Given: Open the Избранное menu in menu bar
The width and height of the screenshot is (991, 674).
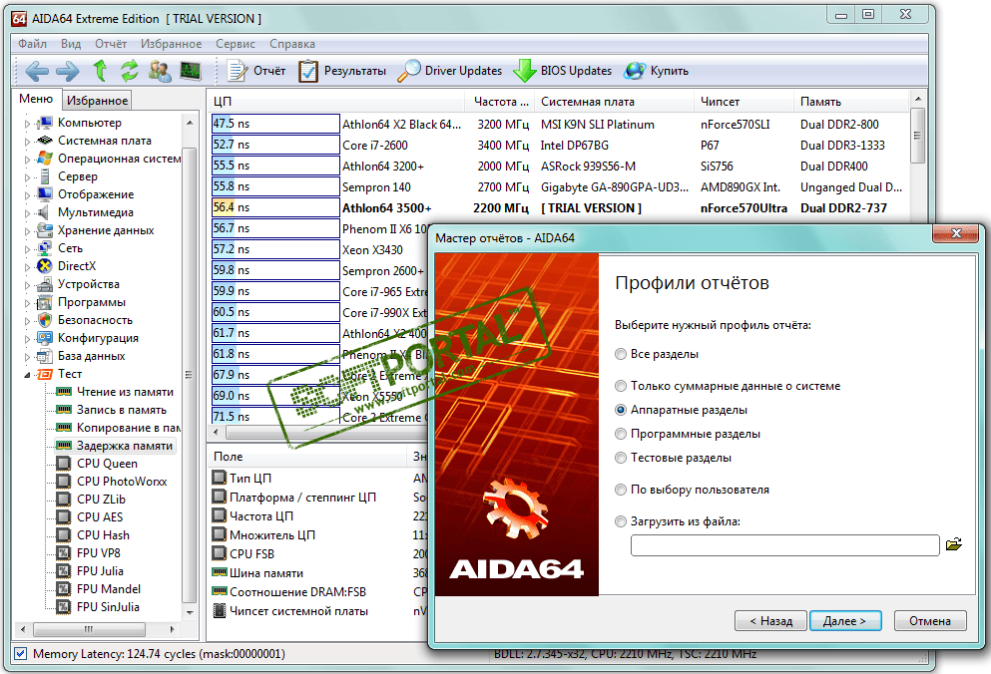Looking at the screenshot, I should click(171, 44).
